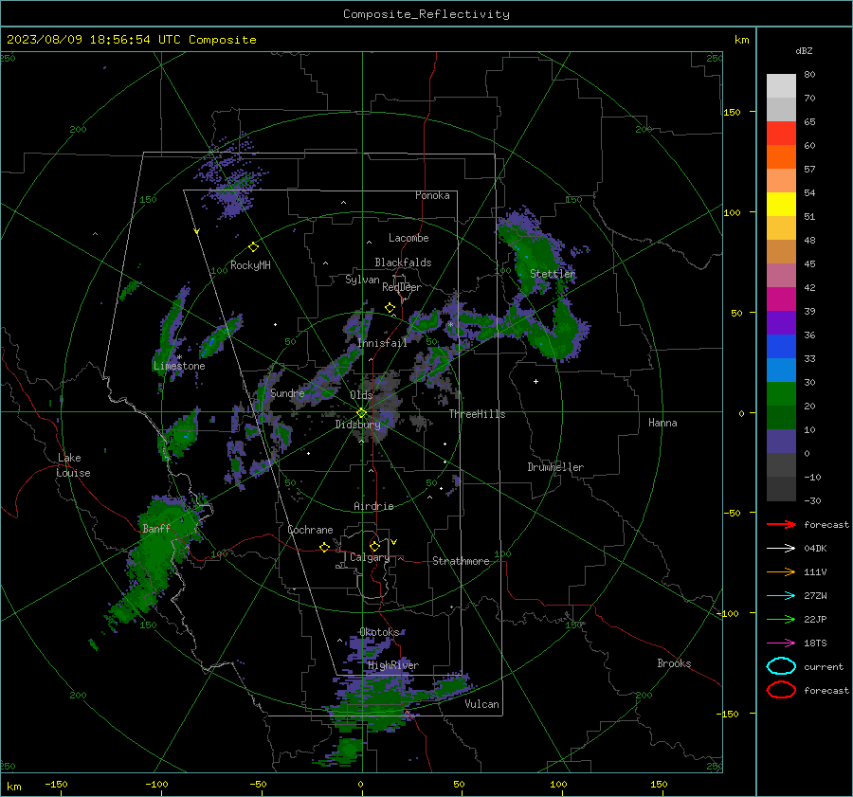
Task: Click the HighRiver city label
Action: pos(393,665)
